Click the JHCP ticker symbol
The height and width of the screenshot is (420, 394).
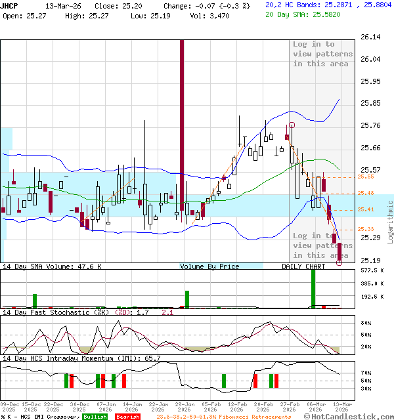pyautogui.click(x=11, y=5)
